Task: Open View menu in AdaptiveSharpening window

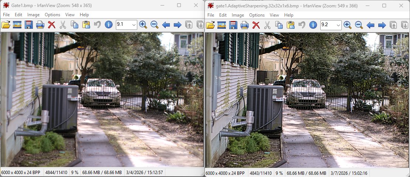Action: pyautogui.click(x=274, y=15)
